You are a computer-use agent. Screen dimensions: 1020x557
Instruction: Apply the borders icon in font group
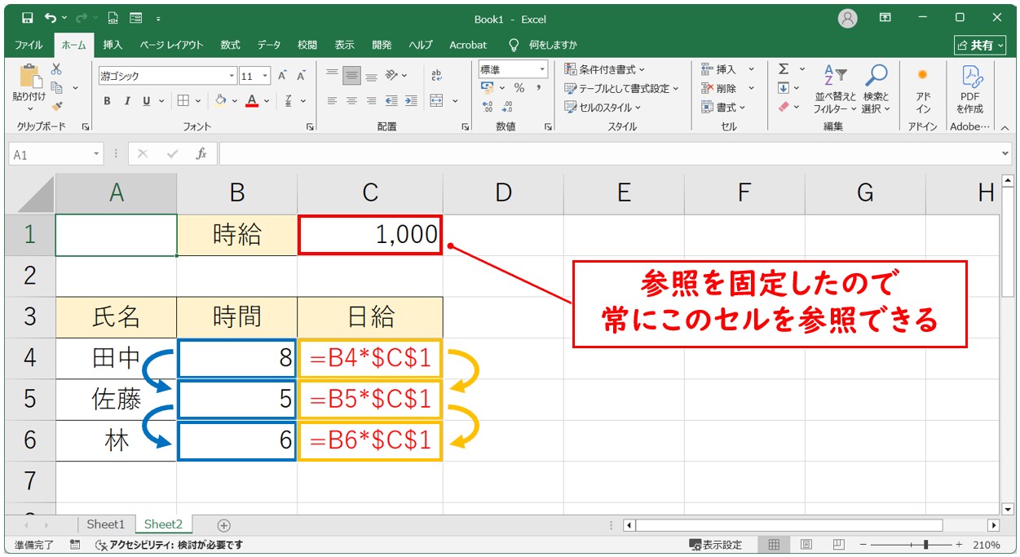[x=183, y=101]
